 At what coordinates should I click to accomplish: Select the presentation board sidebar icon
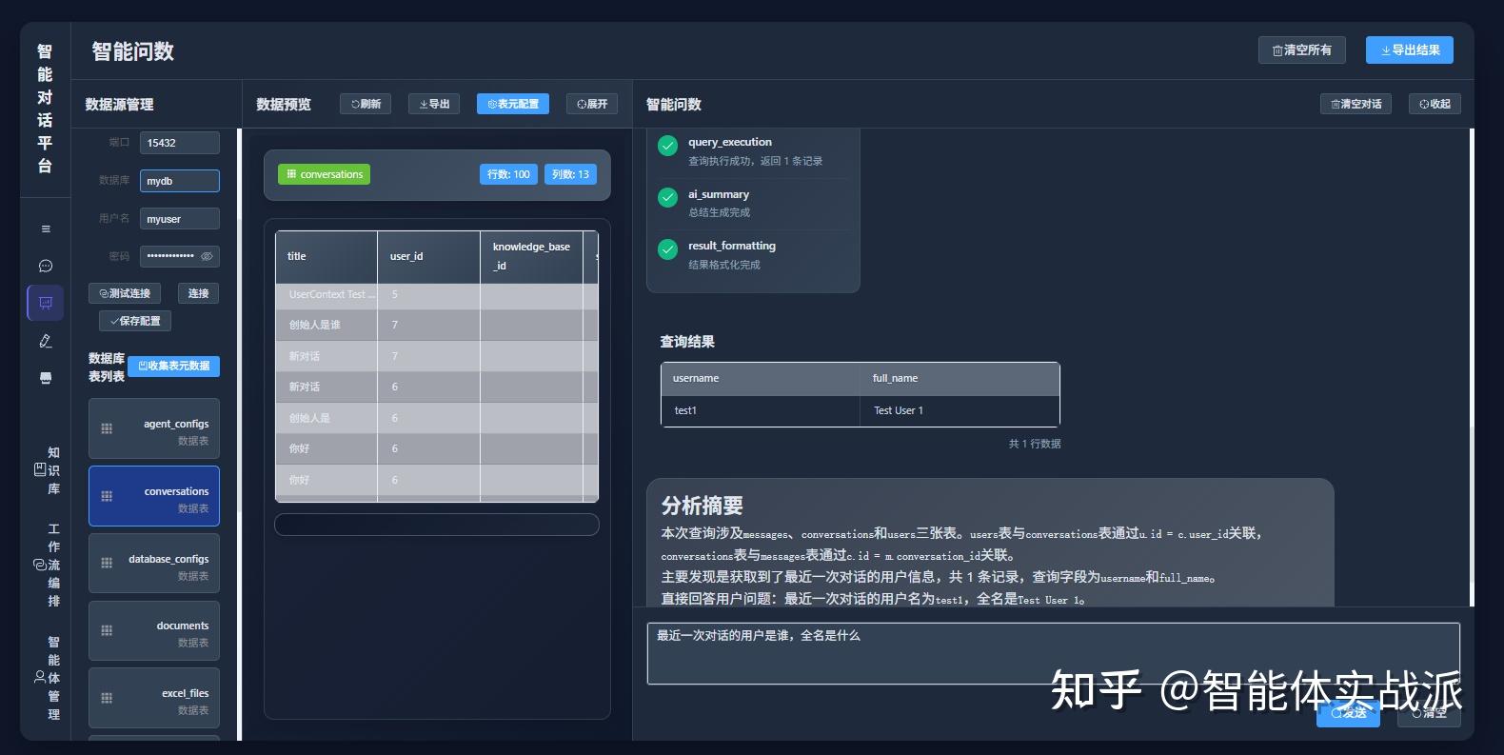coord(46,303)
